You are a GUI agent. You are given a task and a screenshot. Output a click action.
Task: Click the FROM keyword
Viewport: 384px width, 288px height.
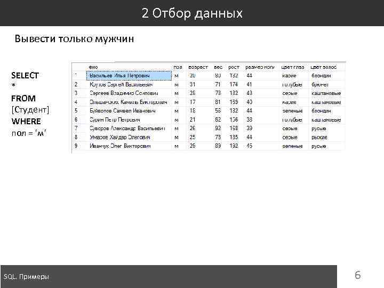[x=23, y=99]
